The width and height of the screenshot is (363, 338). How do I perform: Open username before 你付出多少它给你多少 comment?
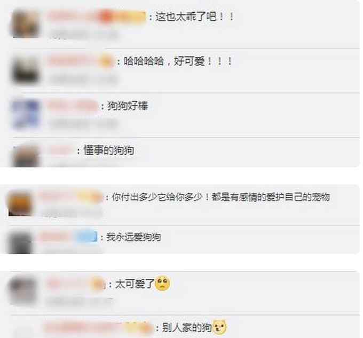point(71,197)
